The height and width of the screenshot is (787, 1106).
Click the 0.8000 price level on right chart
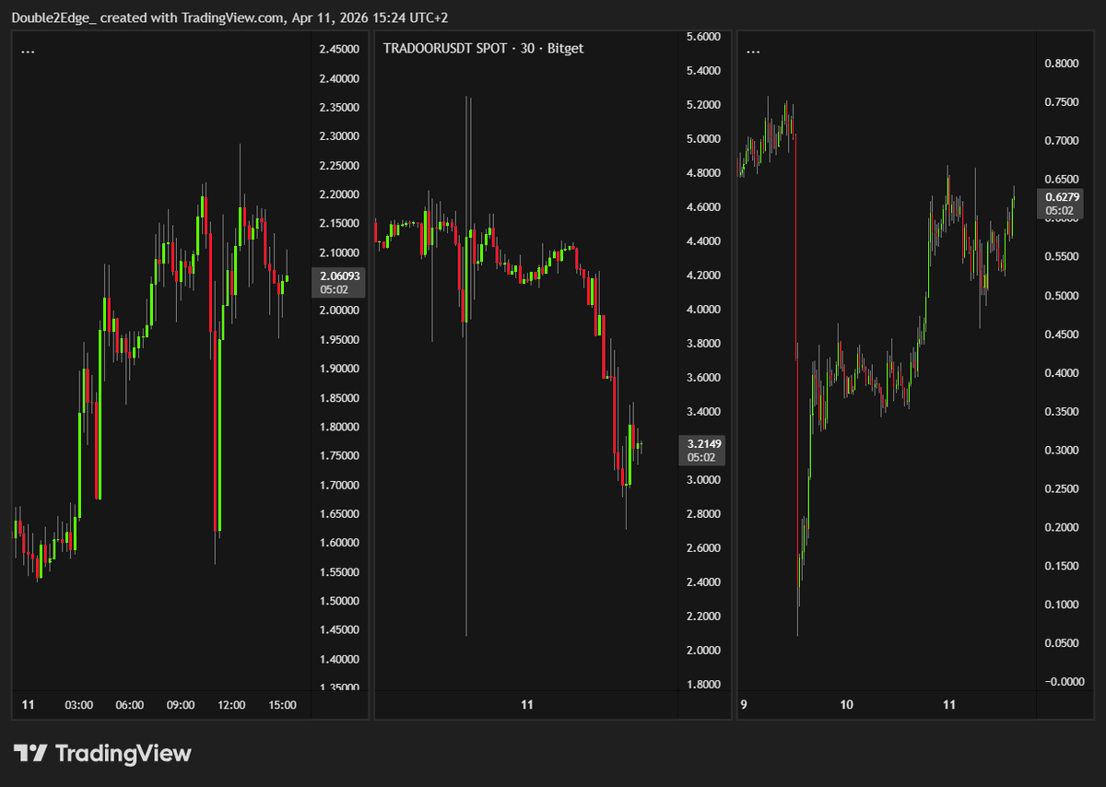tap(1063, 64)
